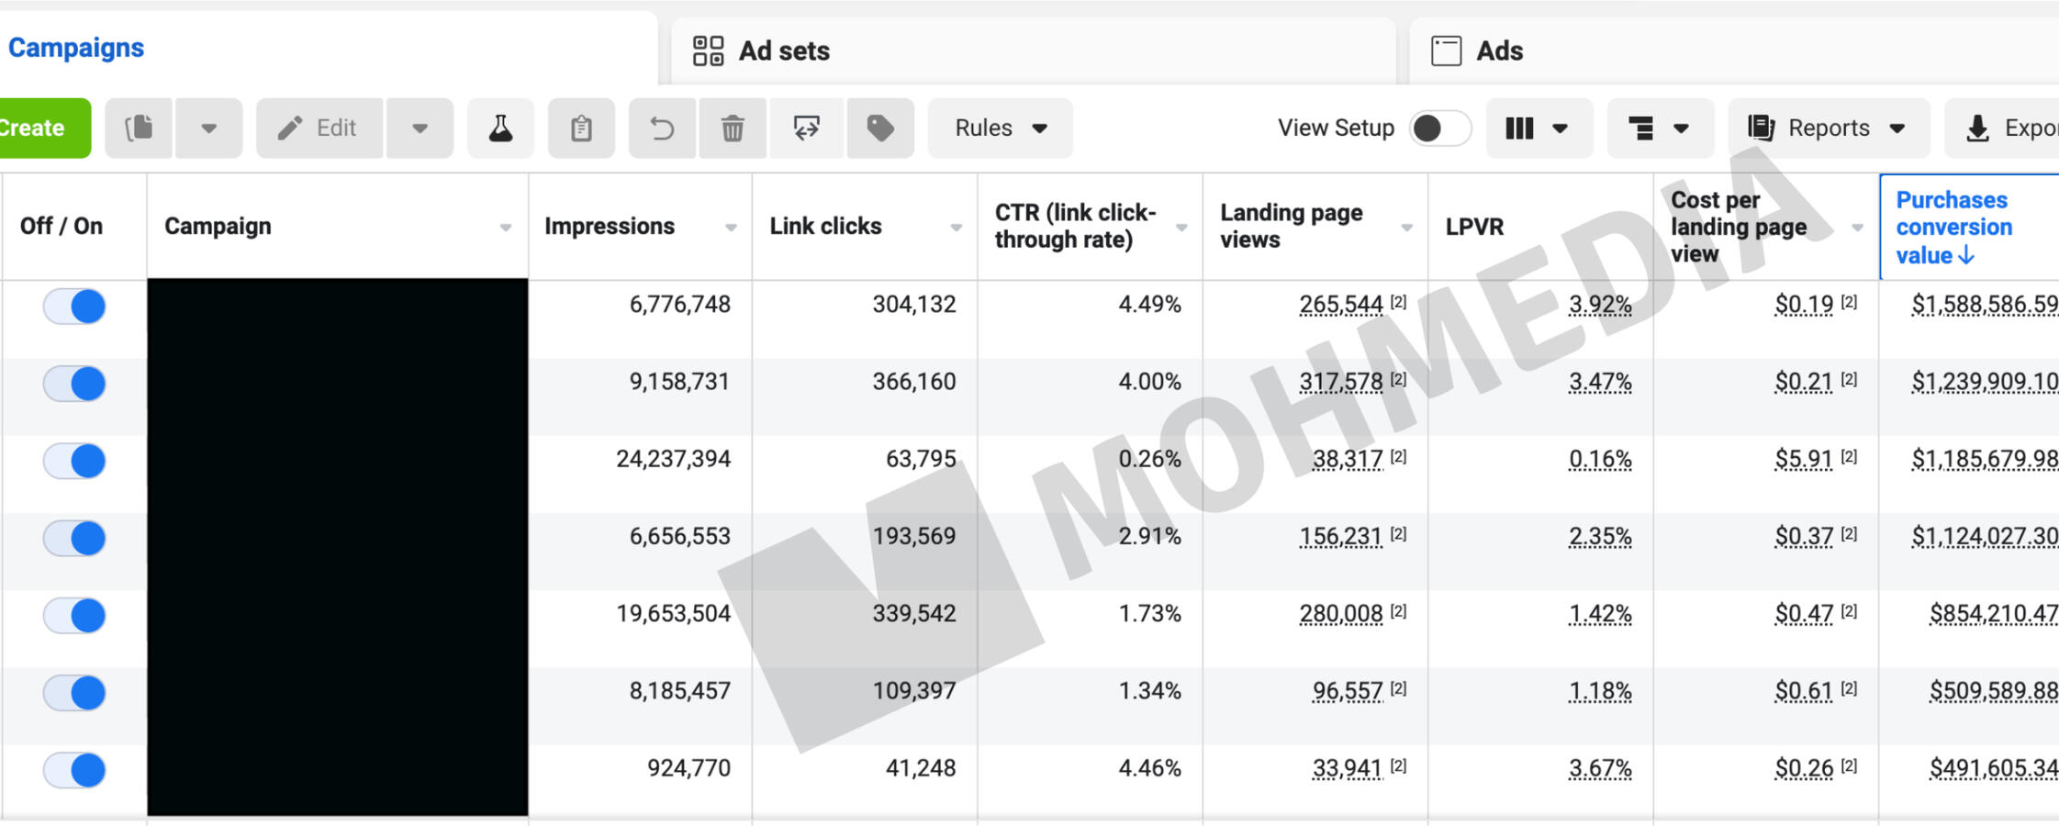Click the trash delete icon
This screenshot has height=826, width=2059.
(733, 128)
